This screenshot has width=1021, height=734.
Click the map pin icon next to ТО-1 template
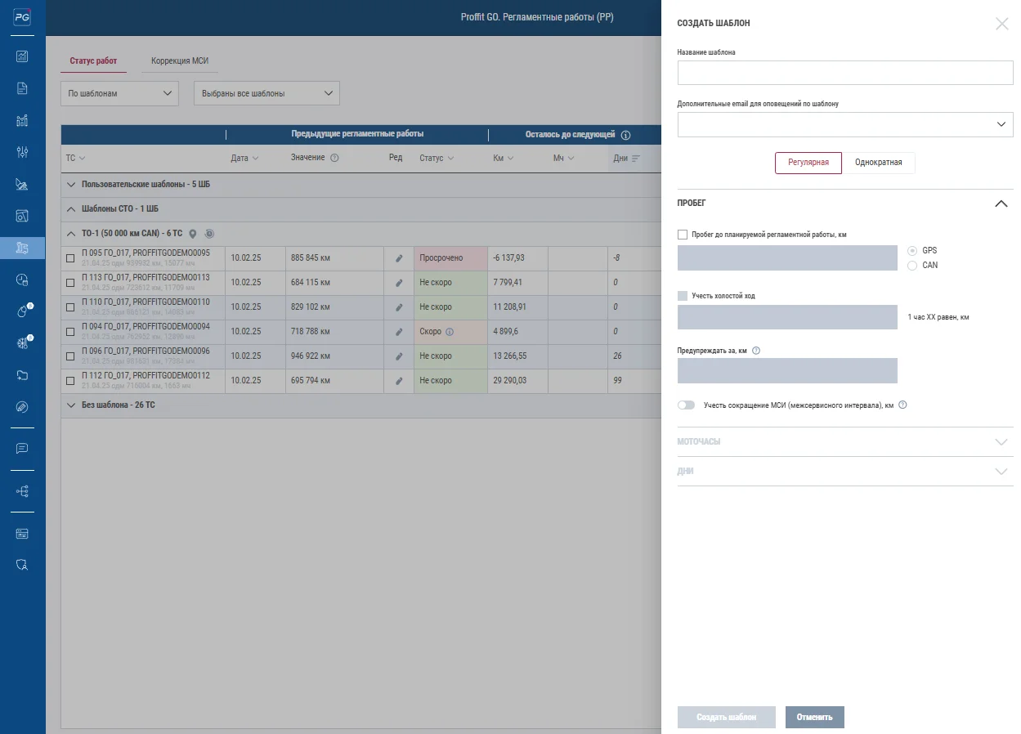tap(193, 234)
